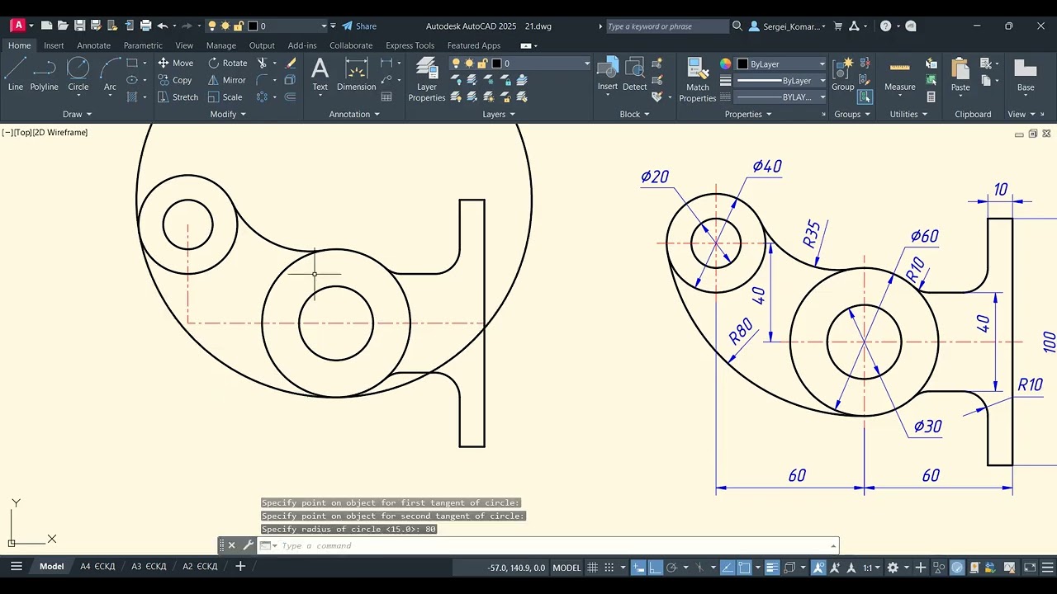Click the Sergei_Komar account name
The image size is (1057, 594).
(x=787, y=26)
